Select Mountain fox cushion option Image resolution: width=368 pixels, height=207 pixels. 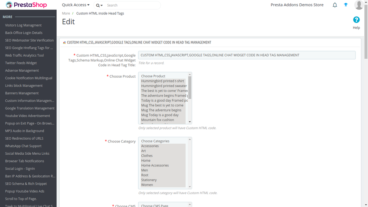click(x=163, y=120)
